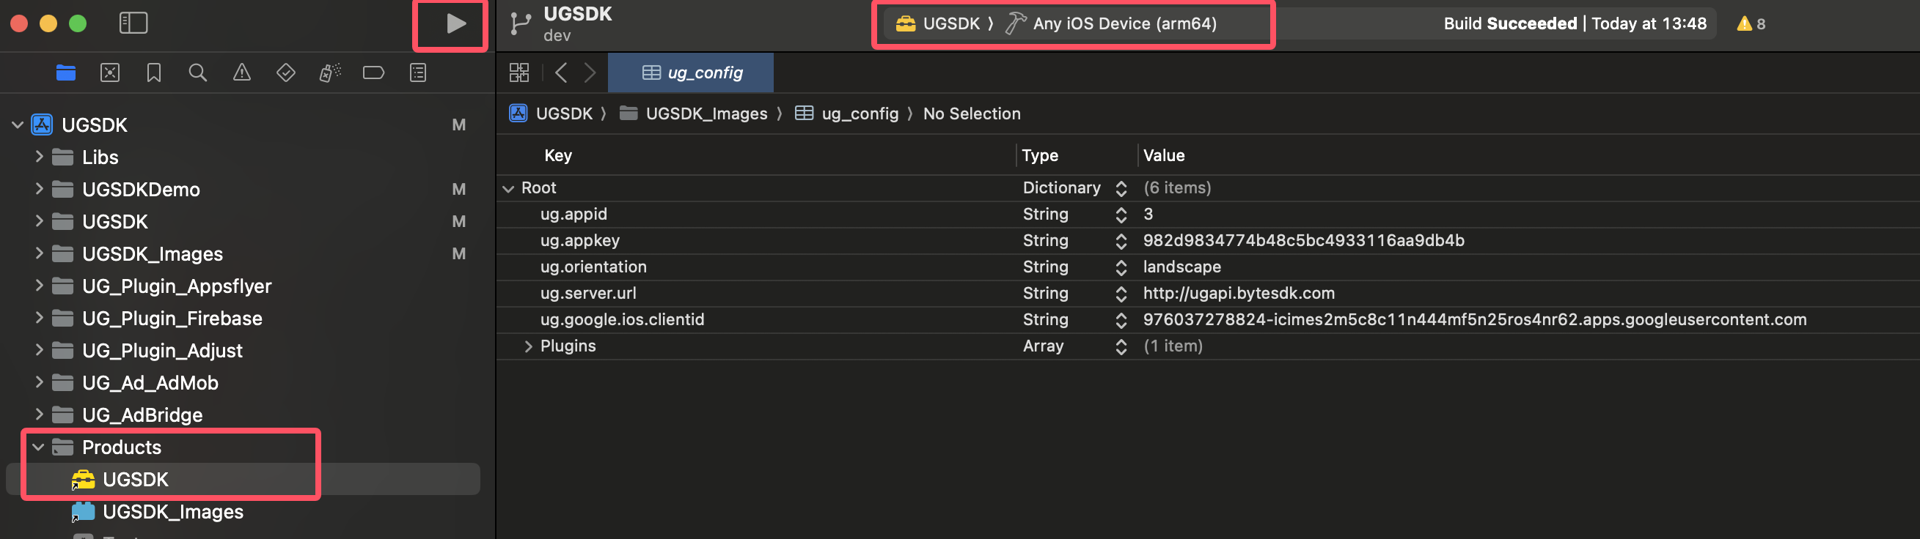The width and height of the screenshot is (1920, 539).
Task: Click the Build Succeeded status
Action: 1574,24
